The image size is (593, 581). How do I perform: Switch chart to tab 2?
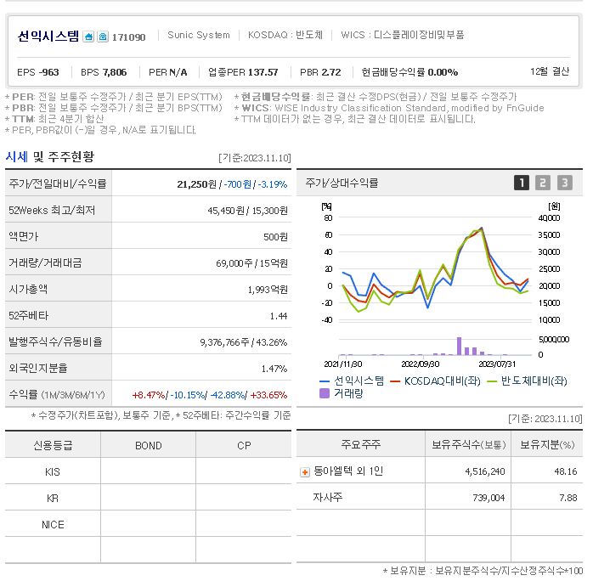click(x=543, y=183)
